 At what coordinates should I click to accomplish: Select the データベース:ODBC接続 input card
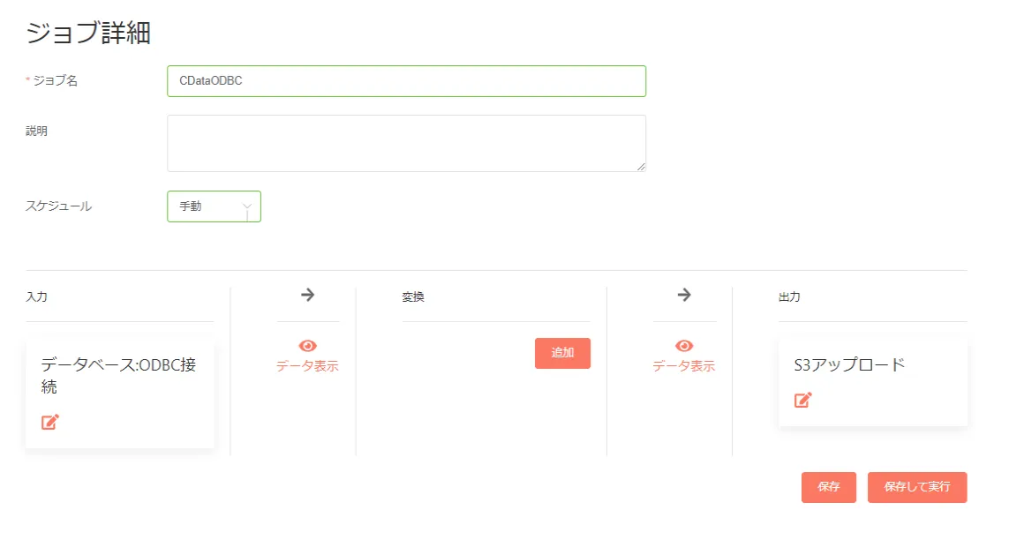[118, 376]
